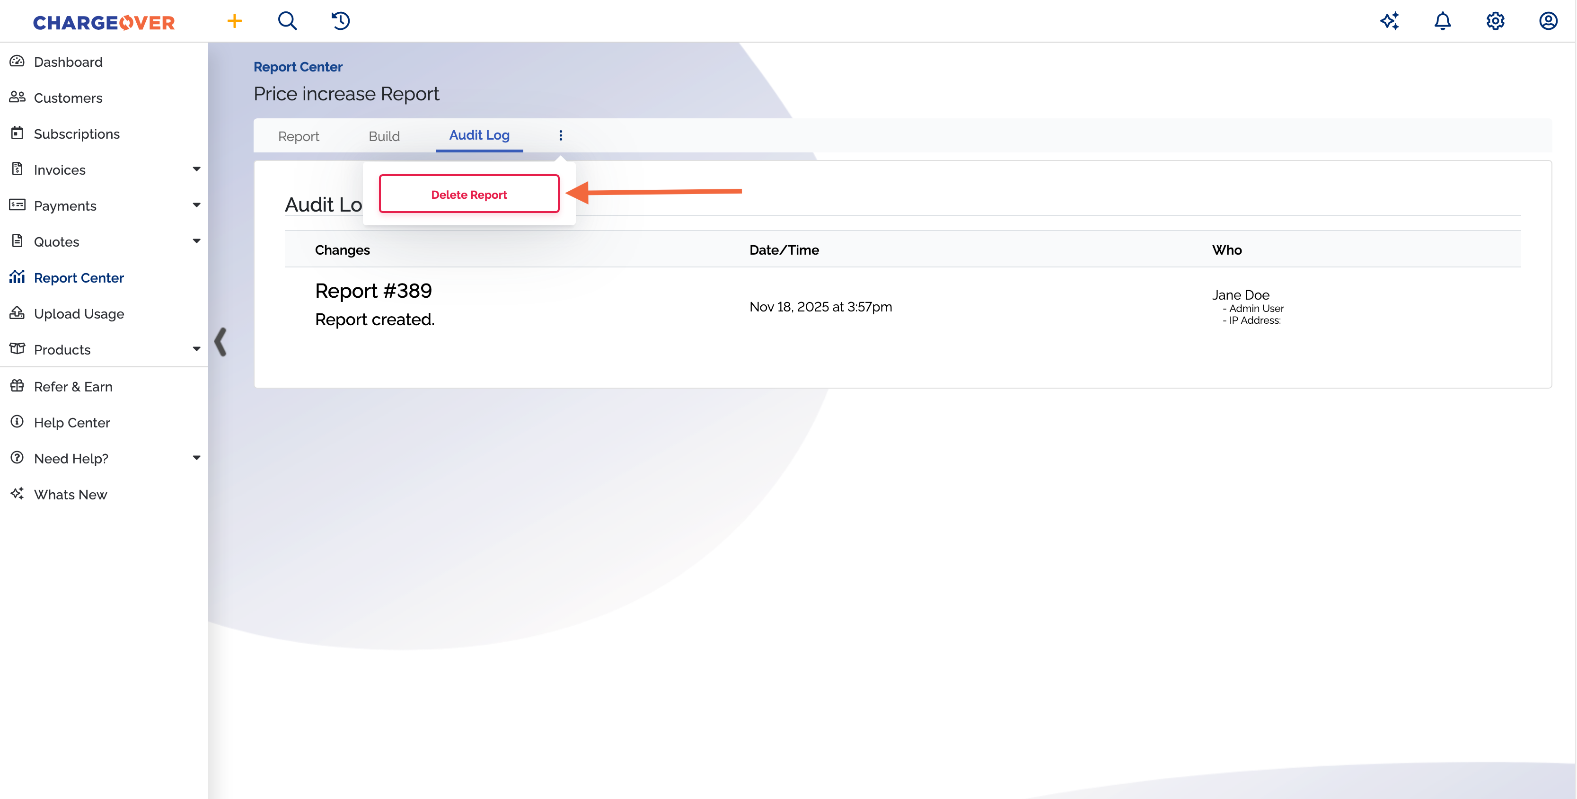The height and width of the screenshot is (799, 1577).
Task: Open the user account profile icon
Action: [1548, 21]
